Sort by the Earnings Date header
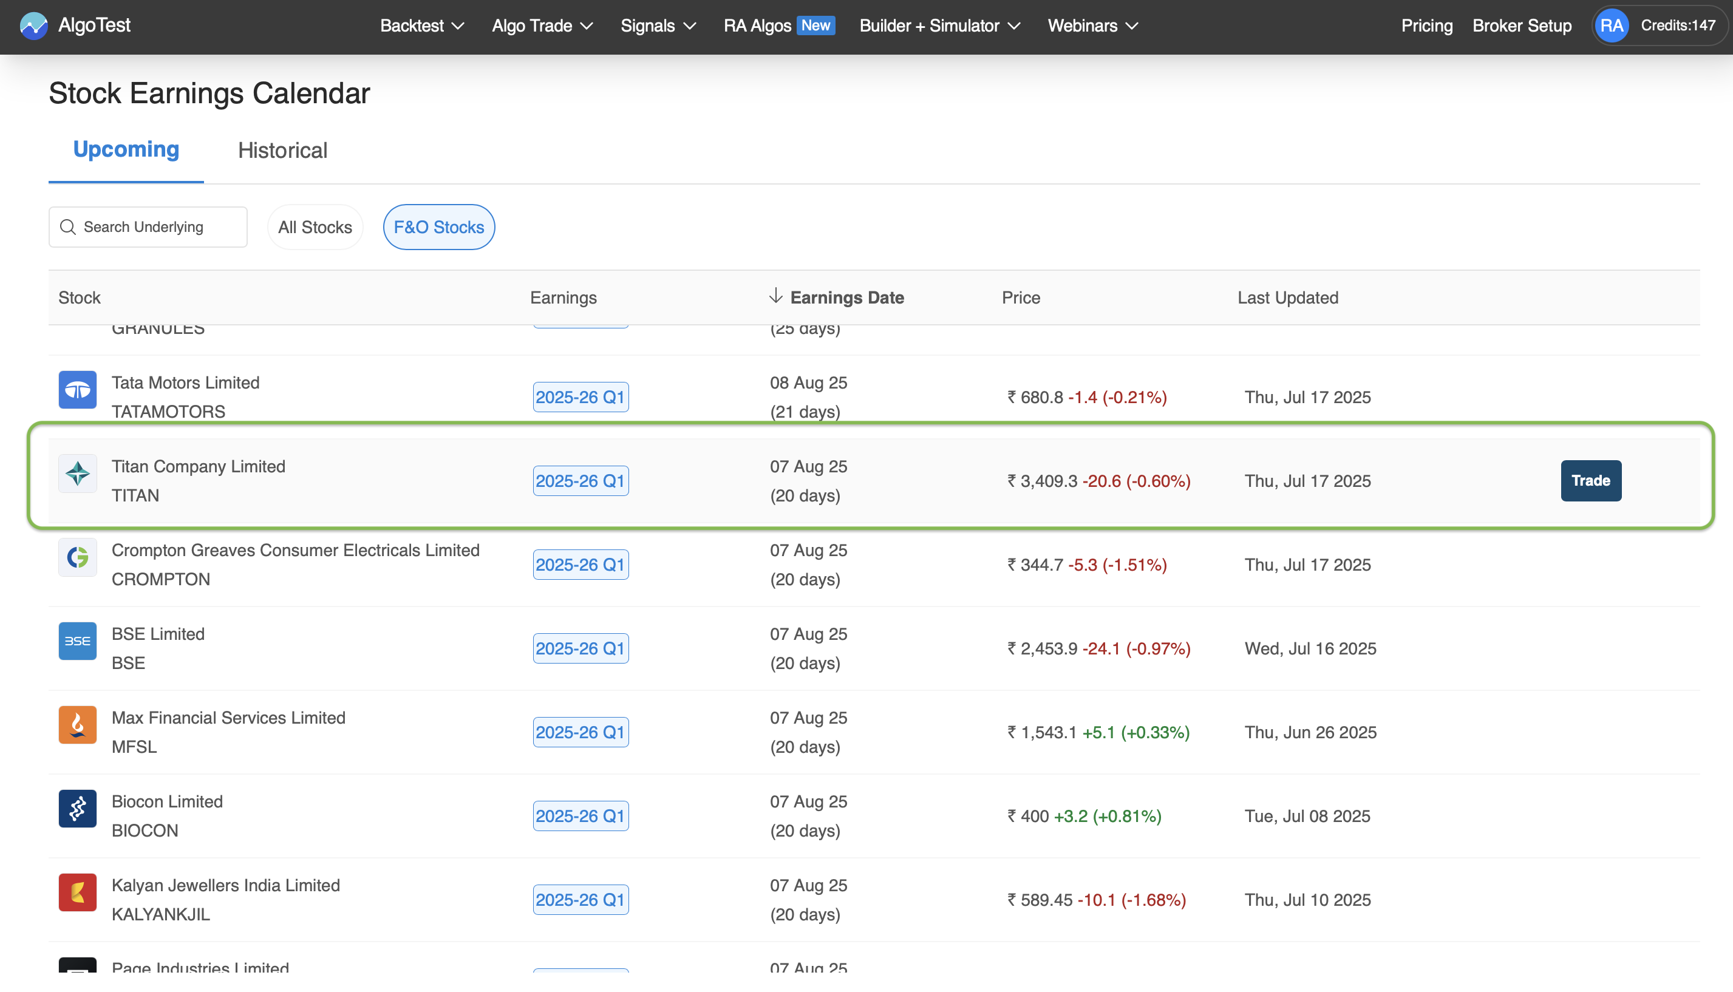This screenshot has width=1733, height=992. pyautogui.click(x=846, y=297)
